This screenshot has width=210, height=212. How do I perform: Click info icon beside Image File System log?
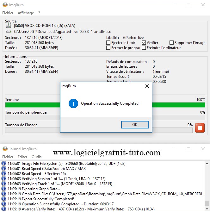(4, 164)
